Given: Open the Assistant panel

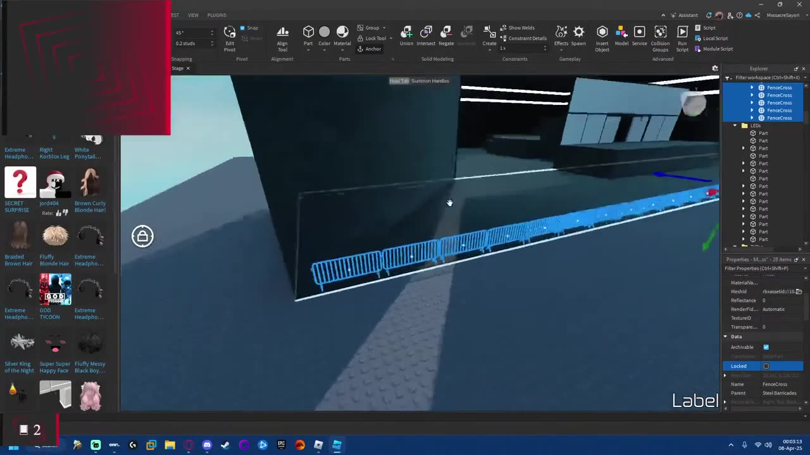Looking at the screenshot, I should click(x=684, y=15).
